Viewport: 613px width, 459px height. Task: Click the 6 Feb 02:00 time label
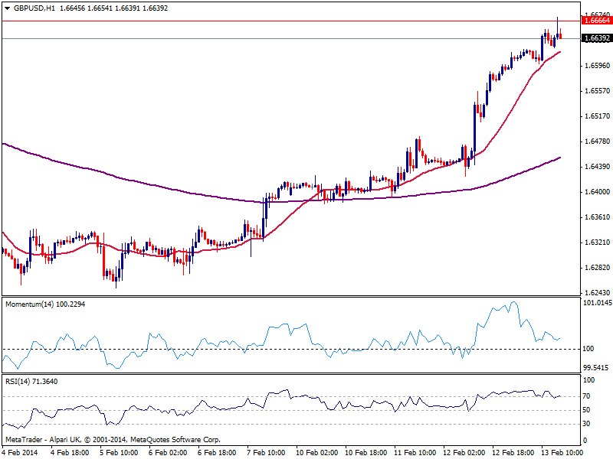pyautogui.click(x=168, y=452)
